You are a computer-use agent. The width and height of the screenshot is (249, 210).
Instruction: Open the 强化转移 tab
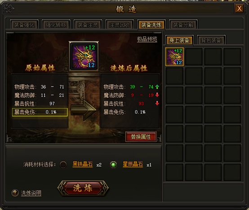(56, 25)
